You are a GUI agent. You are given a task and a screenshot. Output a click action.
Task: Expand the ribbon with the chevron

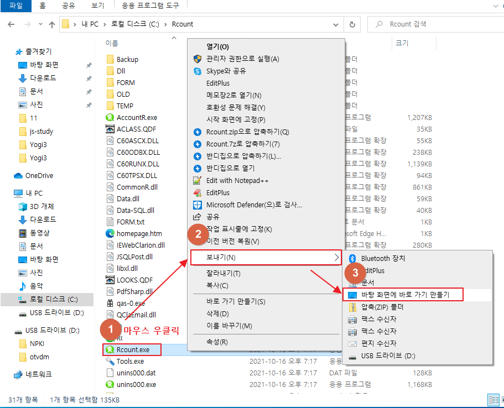click(495, 6)
